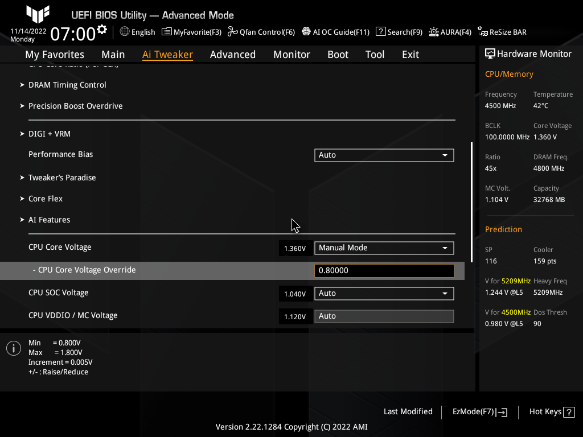Click the vertical scrollbar of settings list
The image size is (583, 437).
[x=471, y=199]
